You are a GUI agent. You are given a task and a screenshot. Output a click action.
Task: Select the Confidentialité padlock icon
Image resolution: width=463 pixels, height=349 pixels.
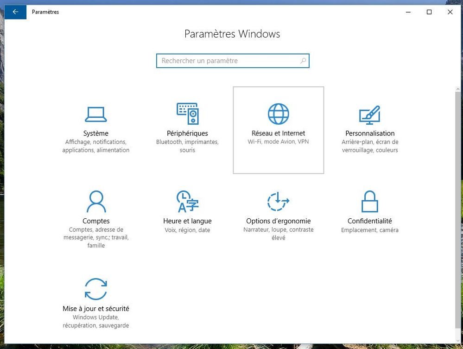pyautogui.click(x=369, y=202)
